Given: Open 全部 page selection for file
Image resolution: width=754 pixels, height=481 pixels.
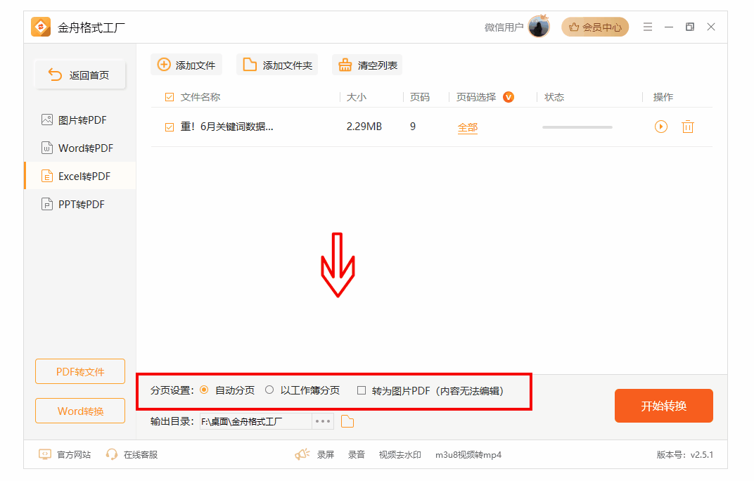Looking at the screenshot, I should (467, 127).
